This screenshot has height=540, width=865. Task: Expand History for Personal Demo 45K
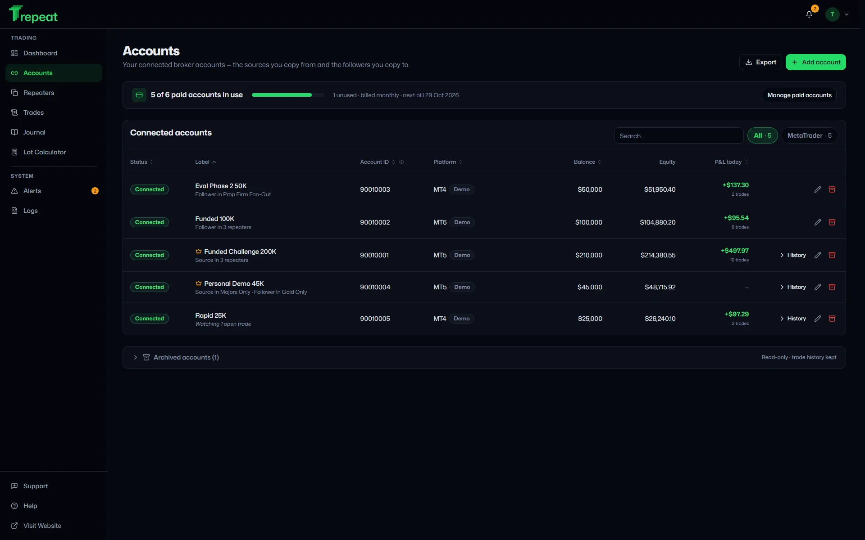tap(793, 287)
